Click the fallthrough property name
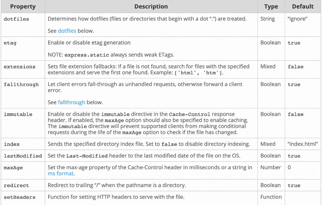 coord(21,85)
